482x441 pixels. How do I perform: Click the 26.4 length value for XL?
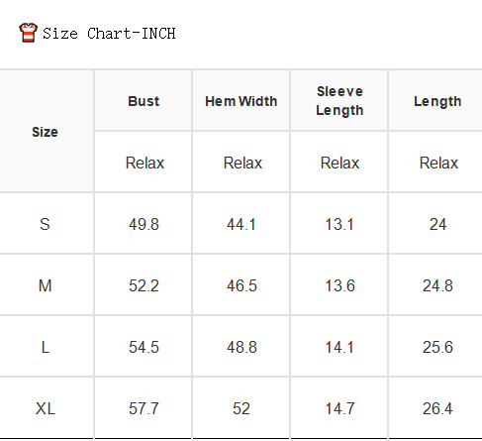(437, 408)
